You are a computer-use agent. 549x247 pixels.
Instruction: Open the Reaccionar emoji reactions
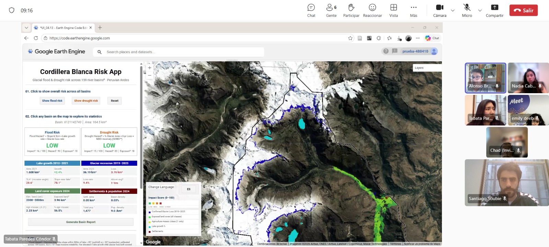[372, 10]
